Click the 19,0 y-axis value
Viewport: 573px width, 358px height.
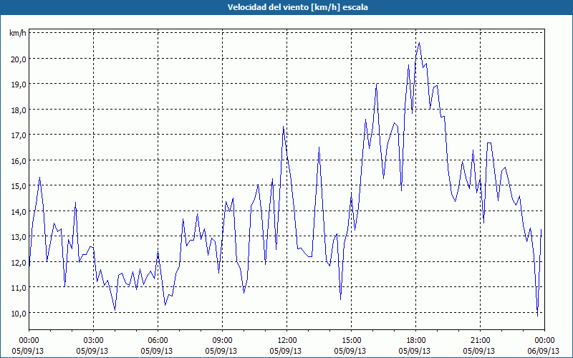(x=19, y=84)
